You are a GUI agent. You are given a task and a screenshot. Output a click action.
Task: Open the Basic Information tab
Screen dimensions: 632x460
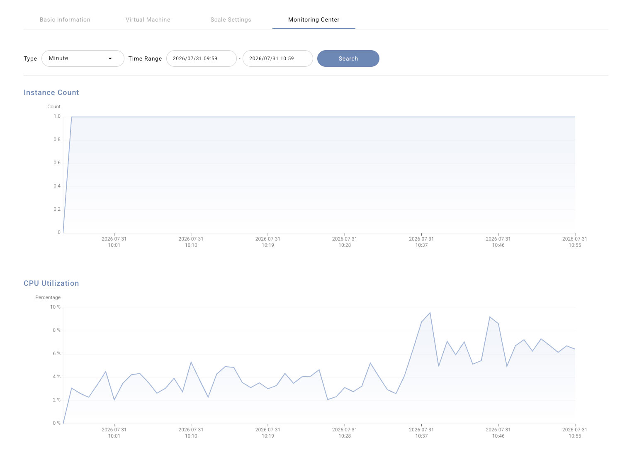coord(65,19)
